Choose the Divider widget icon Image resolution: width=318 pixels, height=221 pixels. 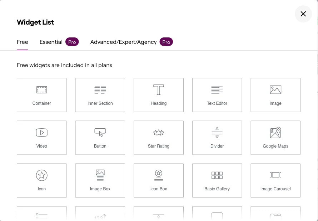click(217, 133)
